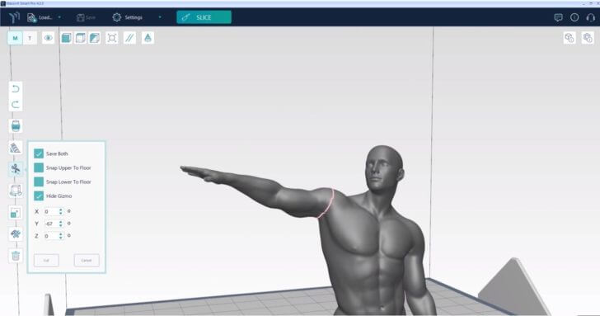600x316 pixels.
Task: Click the Undo arrow icon
Action: click(x=16, y=89)
